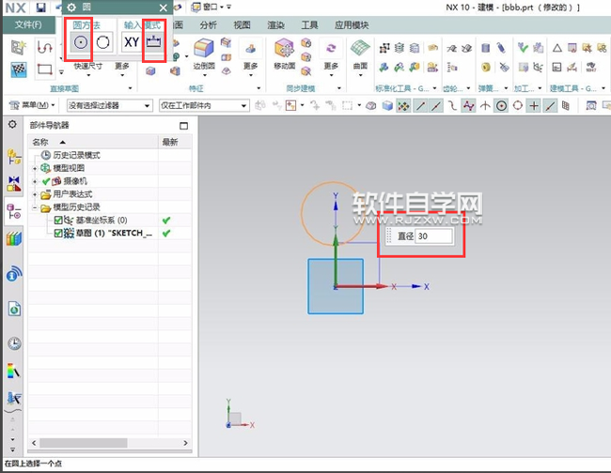Toggle checkbox for 基准坐标系 (0)

click(58, 220)
